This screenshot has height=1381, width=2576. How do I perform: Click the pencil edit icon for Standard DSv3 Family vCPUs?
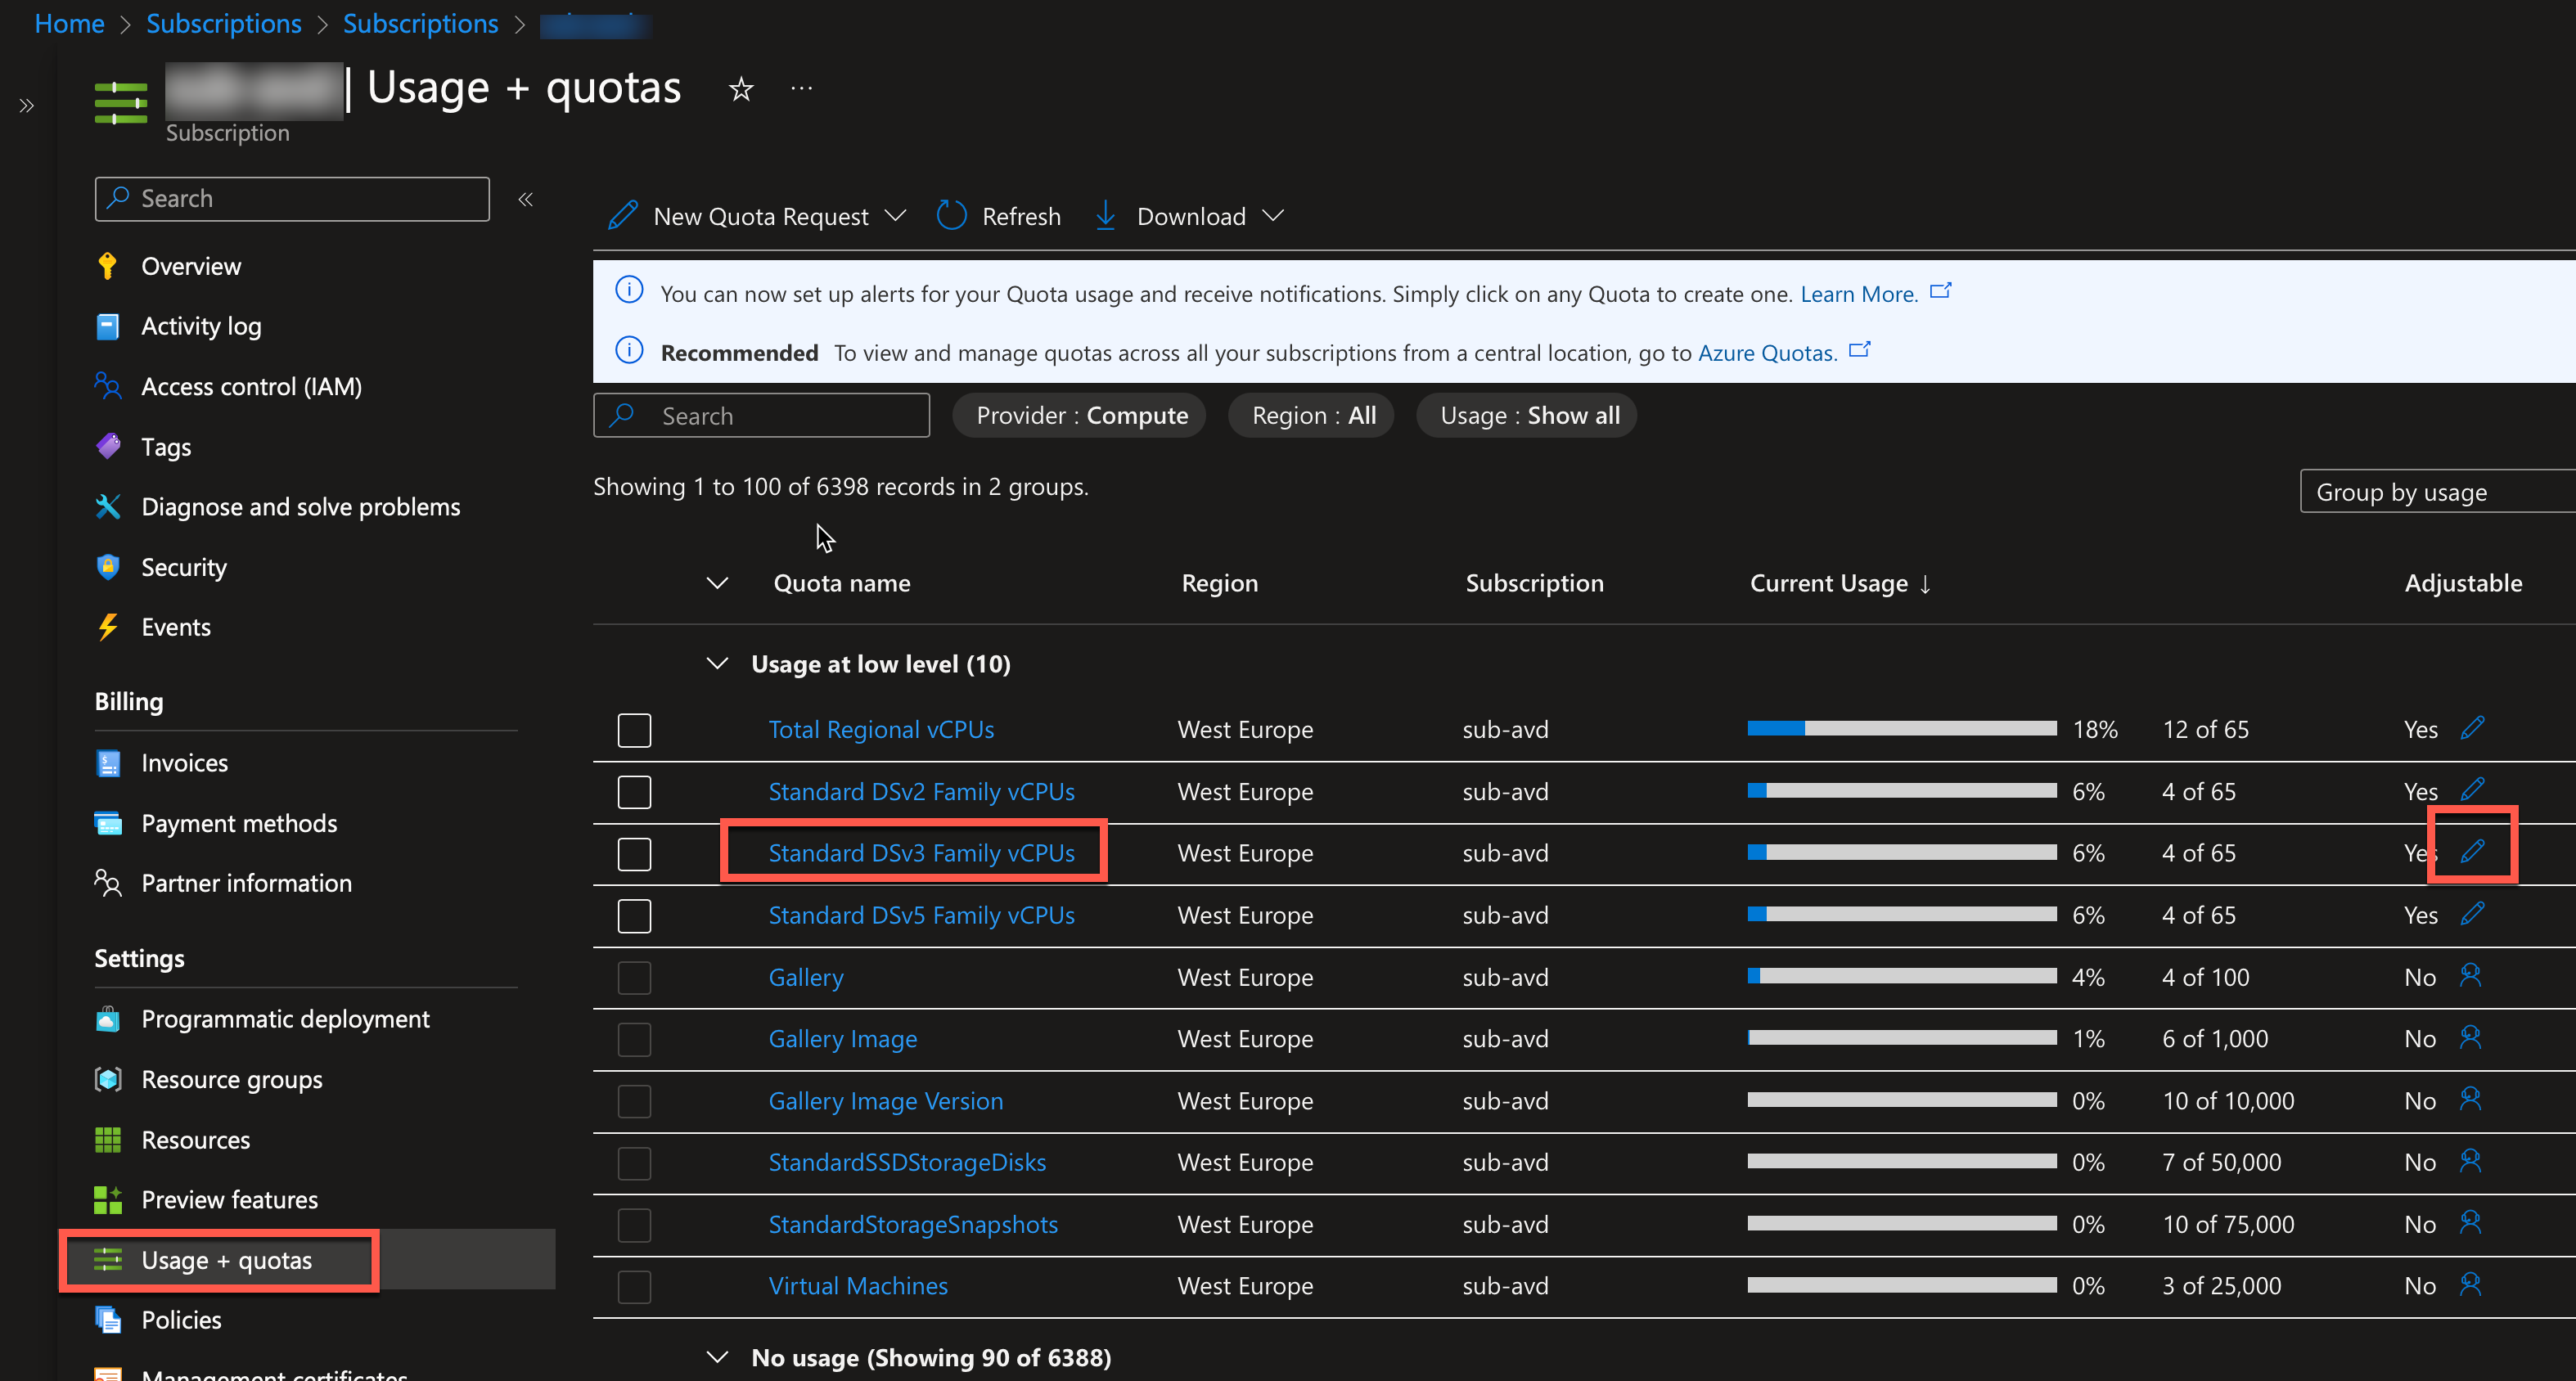tap(2472, 851)
